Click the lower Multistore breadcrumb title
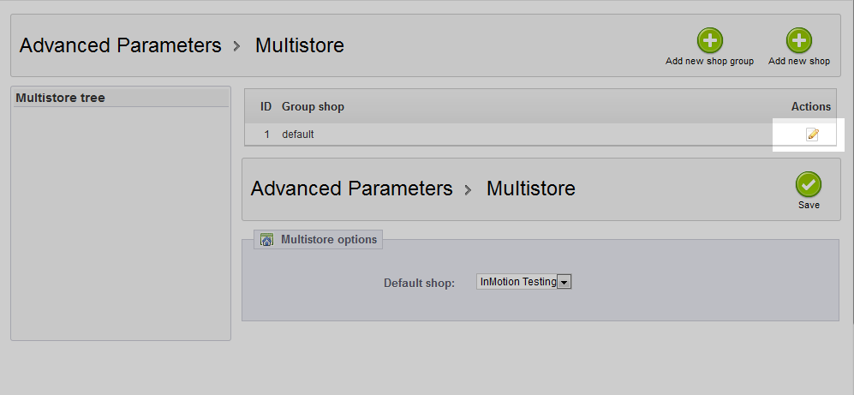 coord(531,189)
